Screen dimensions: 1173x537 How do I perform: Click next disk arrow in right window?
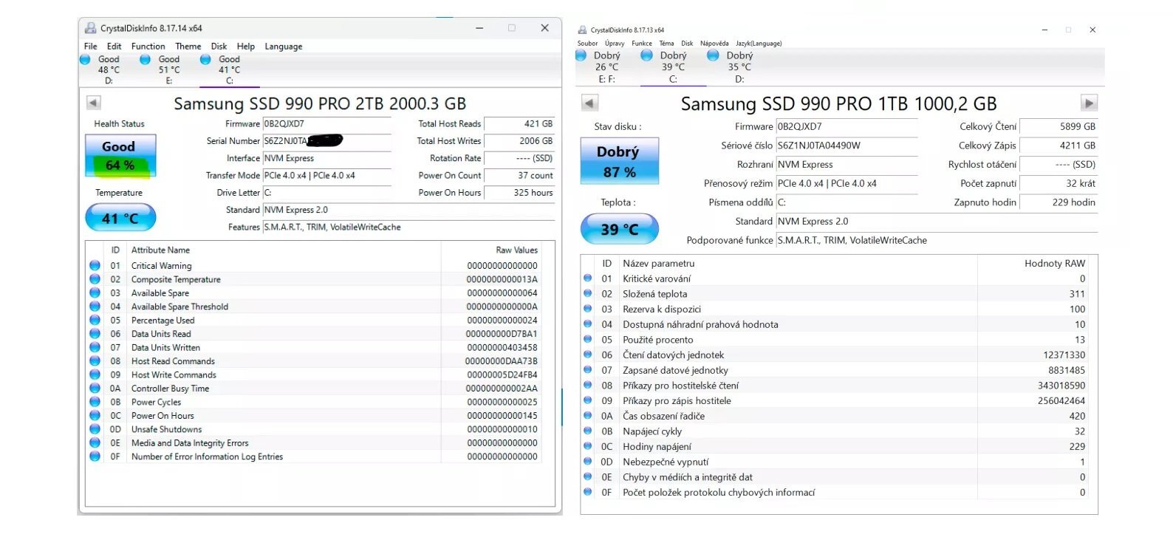tap(1088, 103)
